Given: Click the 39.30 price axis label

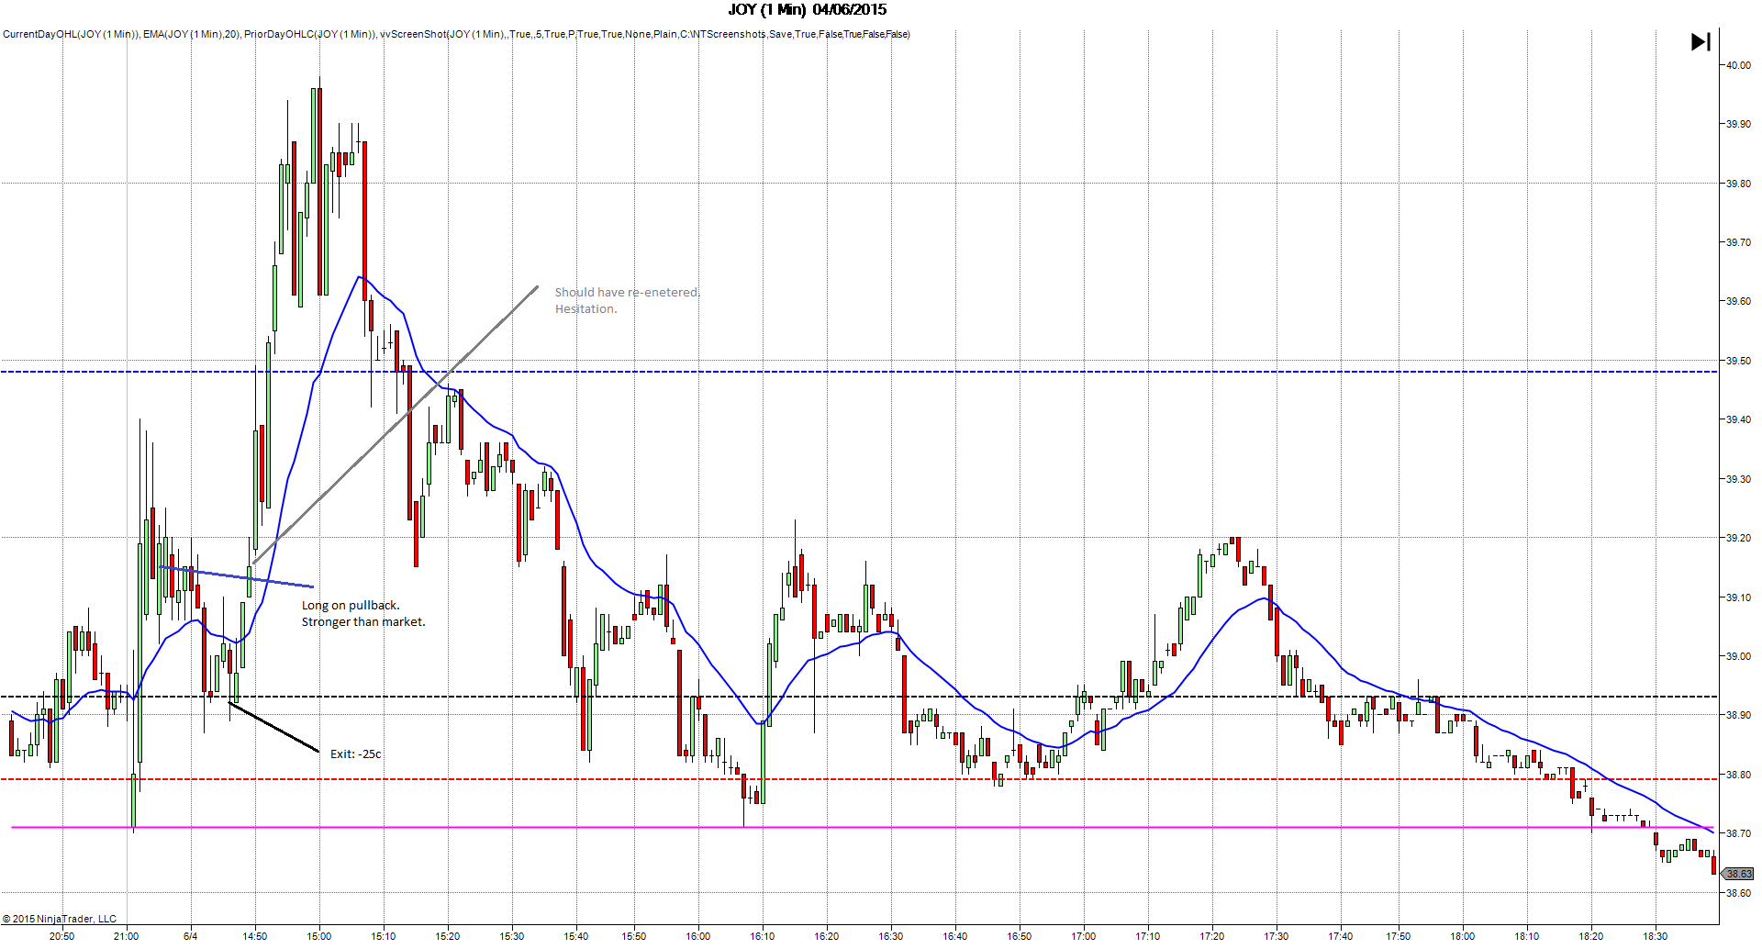Looking at the screenshot, I should coord(1738,479).
